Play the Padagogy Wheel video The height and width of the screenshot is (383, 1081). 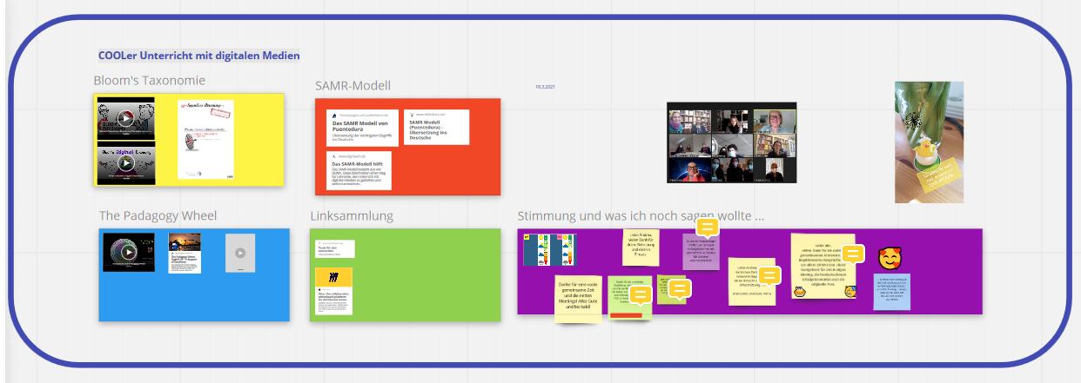coord(129,252)
